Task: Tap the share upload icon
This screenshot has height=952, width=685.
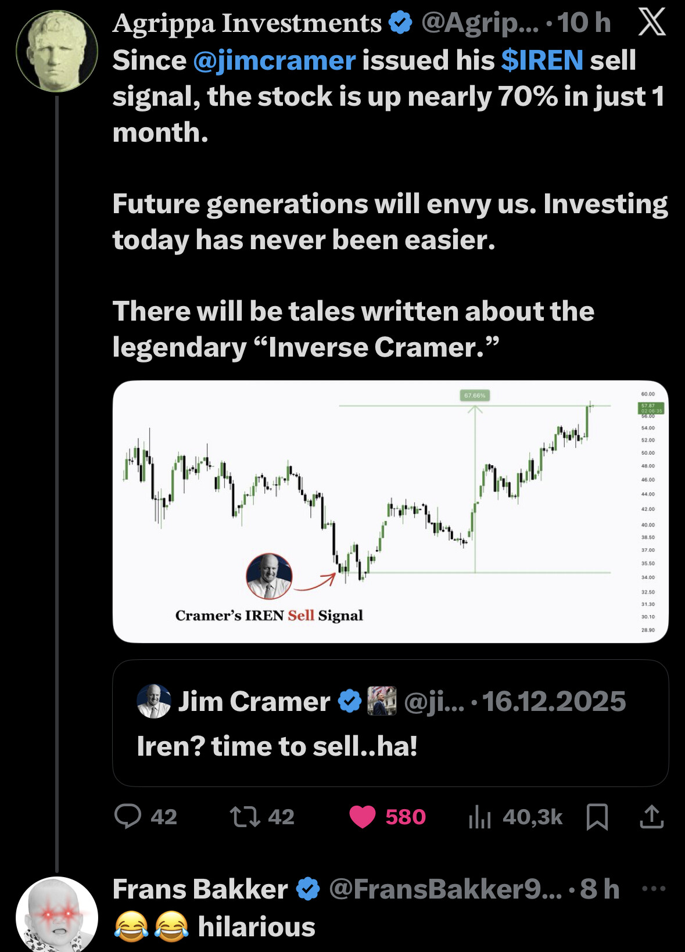Action: pyautogui.click(x=651, y=817)
